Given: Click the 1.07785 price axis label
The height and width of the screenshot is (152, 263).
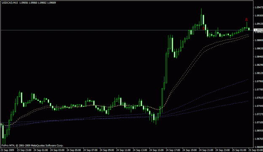Looking at the screenshot, I should pyautogui.click(x=259, y=90).
